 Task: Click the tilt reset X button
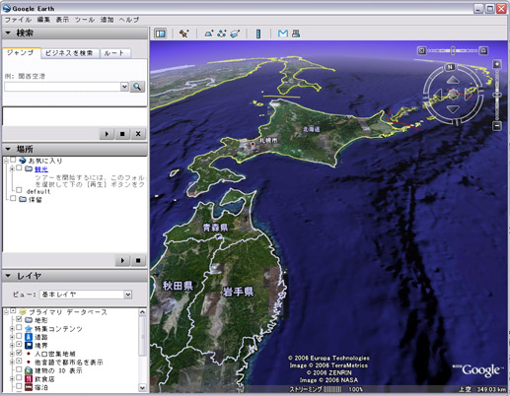pos(422,50)
